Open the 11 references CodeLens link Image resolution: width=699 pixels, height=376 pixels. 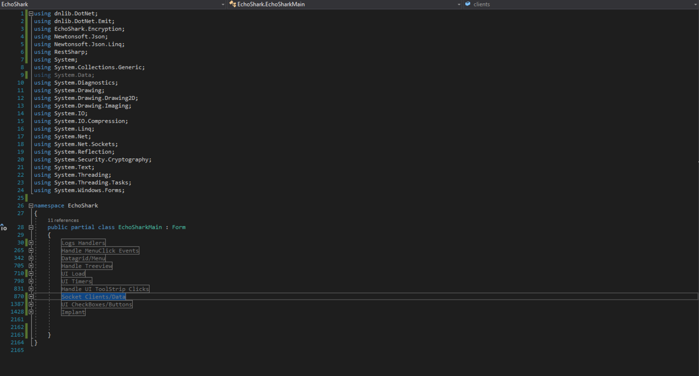[63, 220]
